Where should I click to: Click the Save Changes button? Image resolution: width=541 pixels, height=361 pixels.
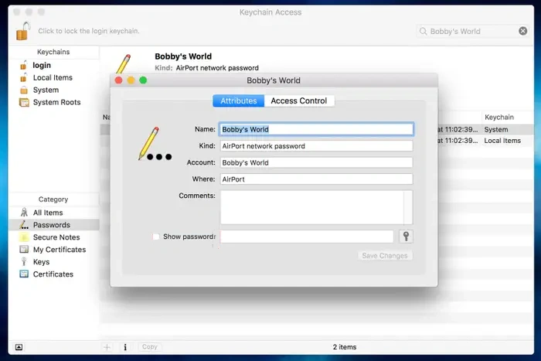tap(385, 256)
